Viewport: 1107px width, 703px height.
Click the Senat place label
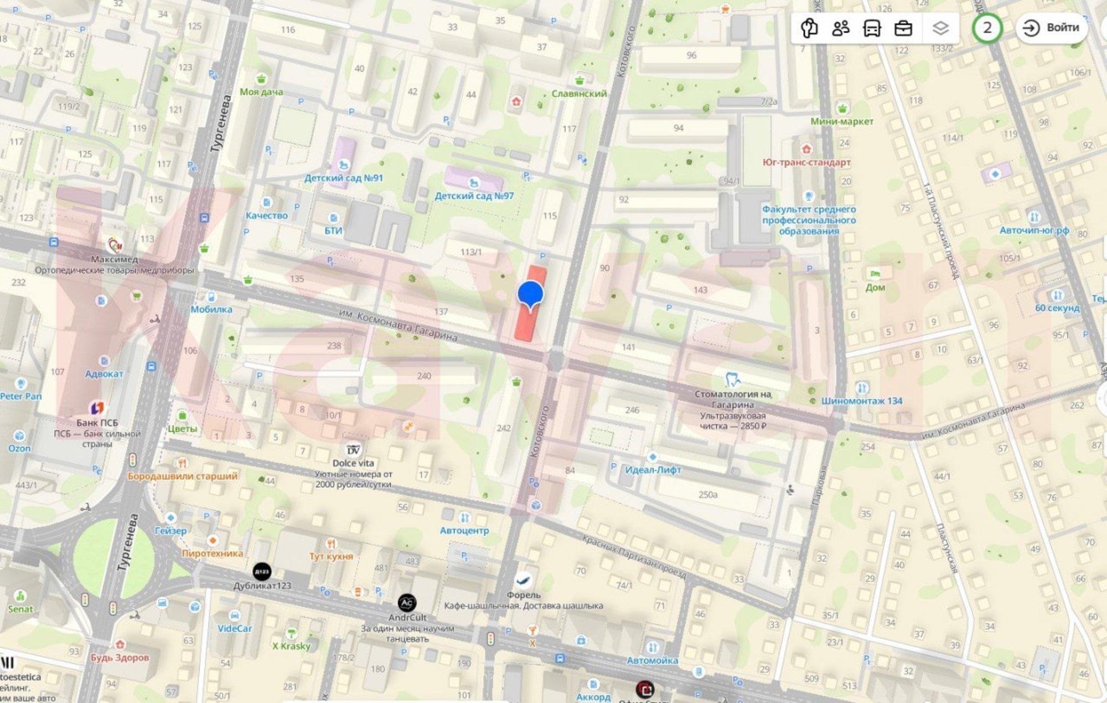coord(20,609)
